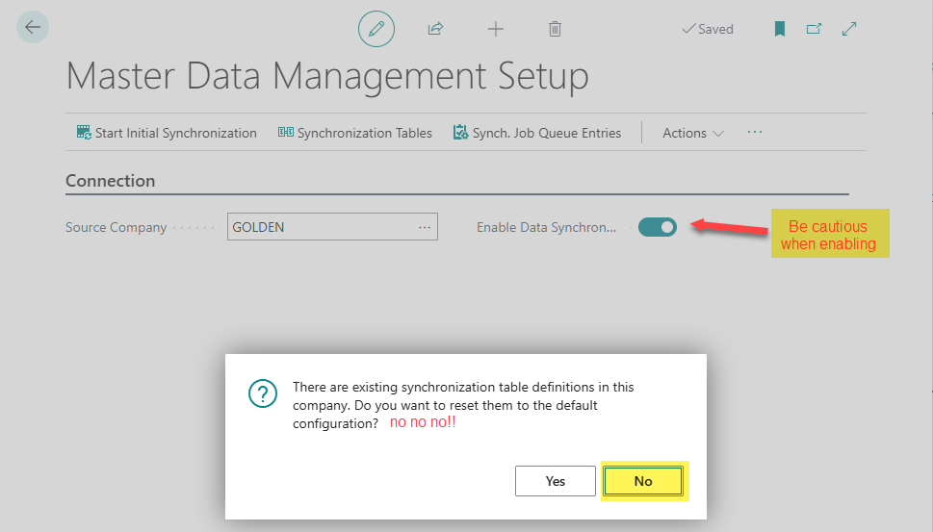Expand the Actions dropdown menu

pyautogui.click(x=693, y=133)
